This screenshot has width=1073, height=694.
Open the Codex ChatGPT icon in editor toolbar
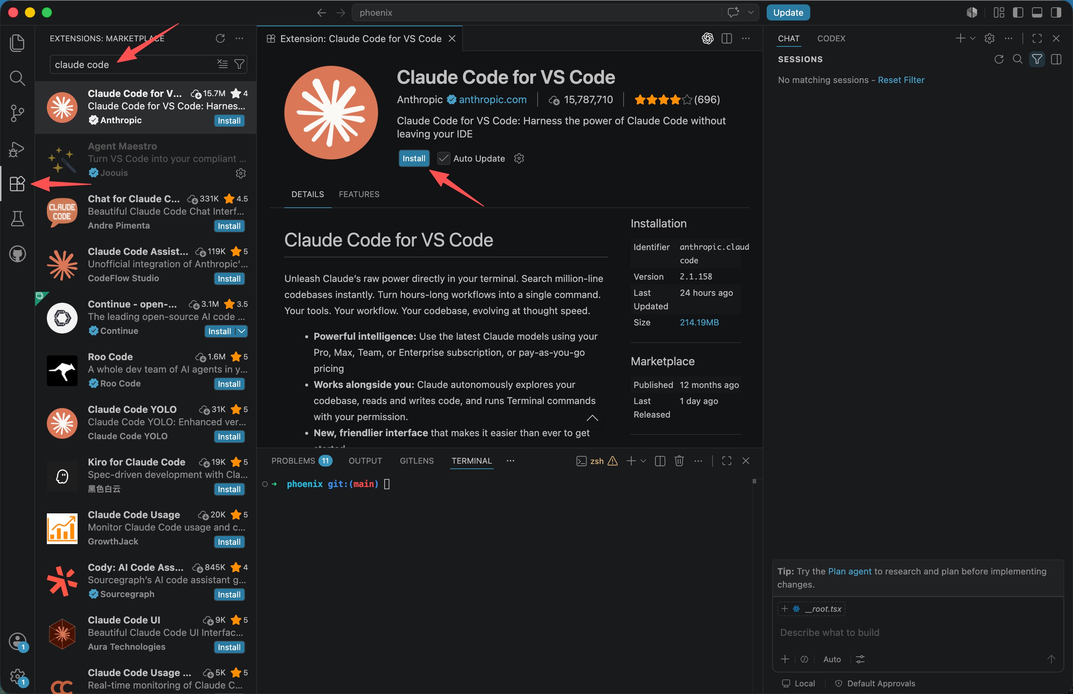coord(707,38)
